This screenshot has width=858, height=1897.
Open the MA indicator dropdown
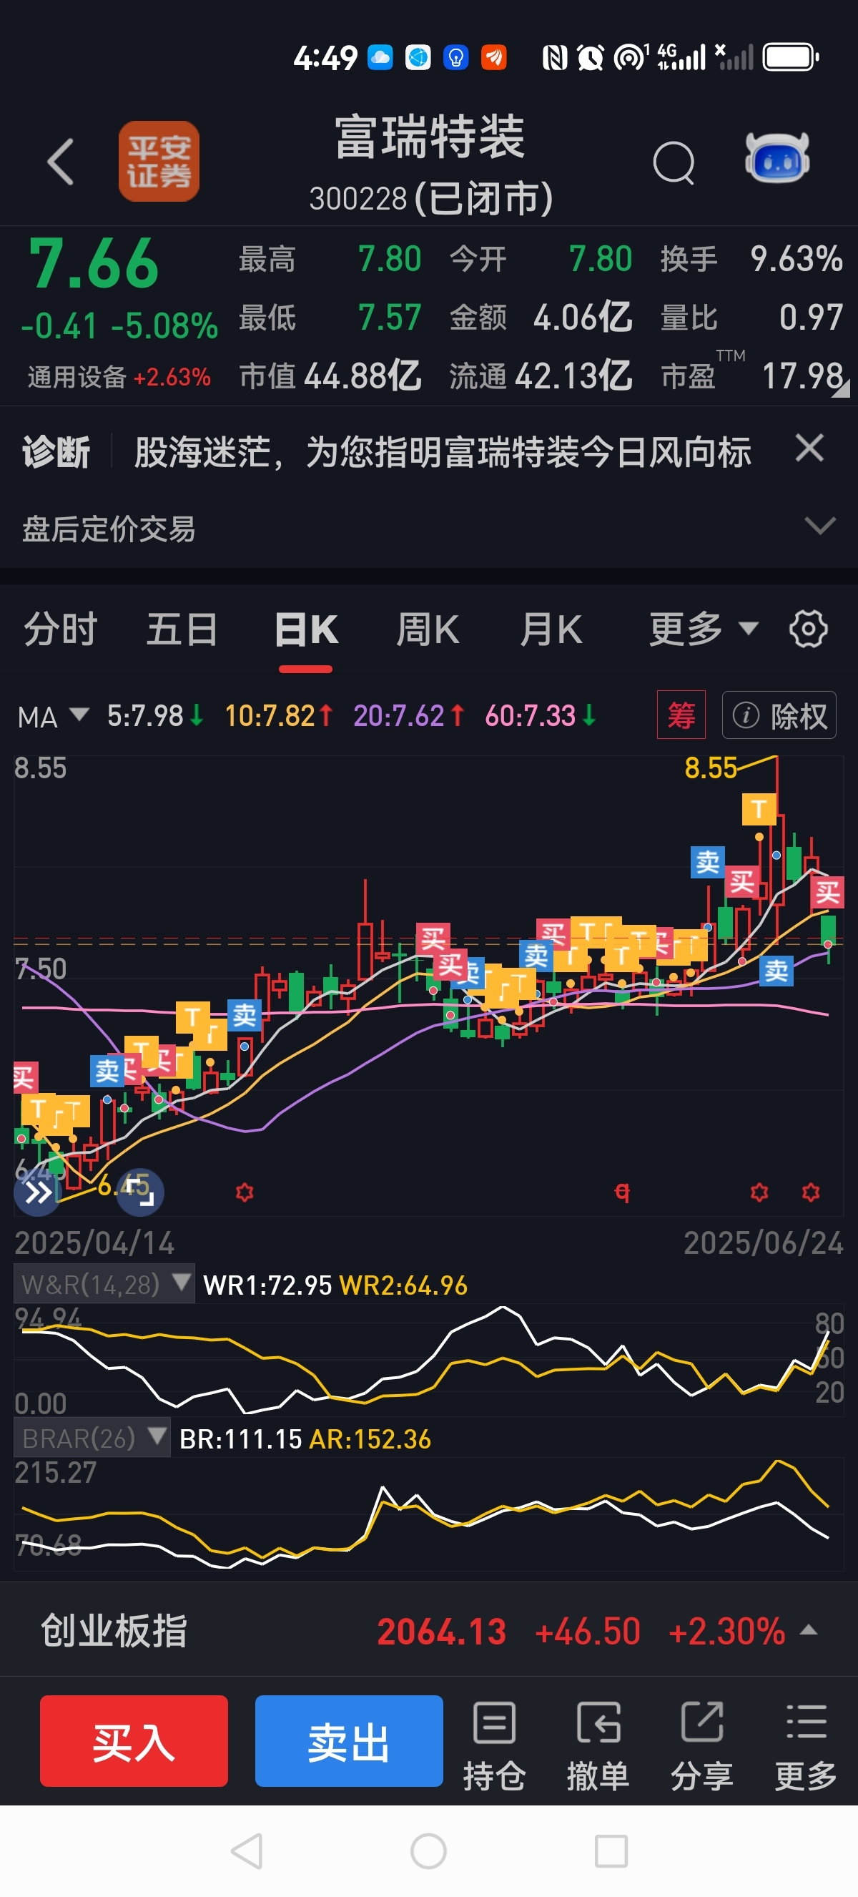(53, 717)
